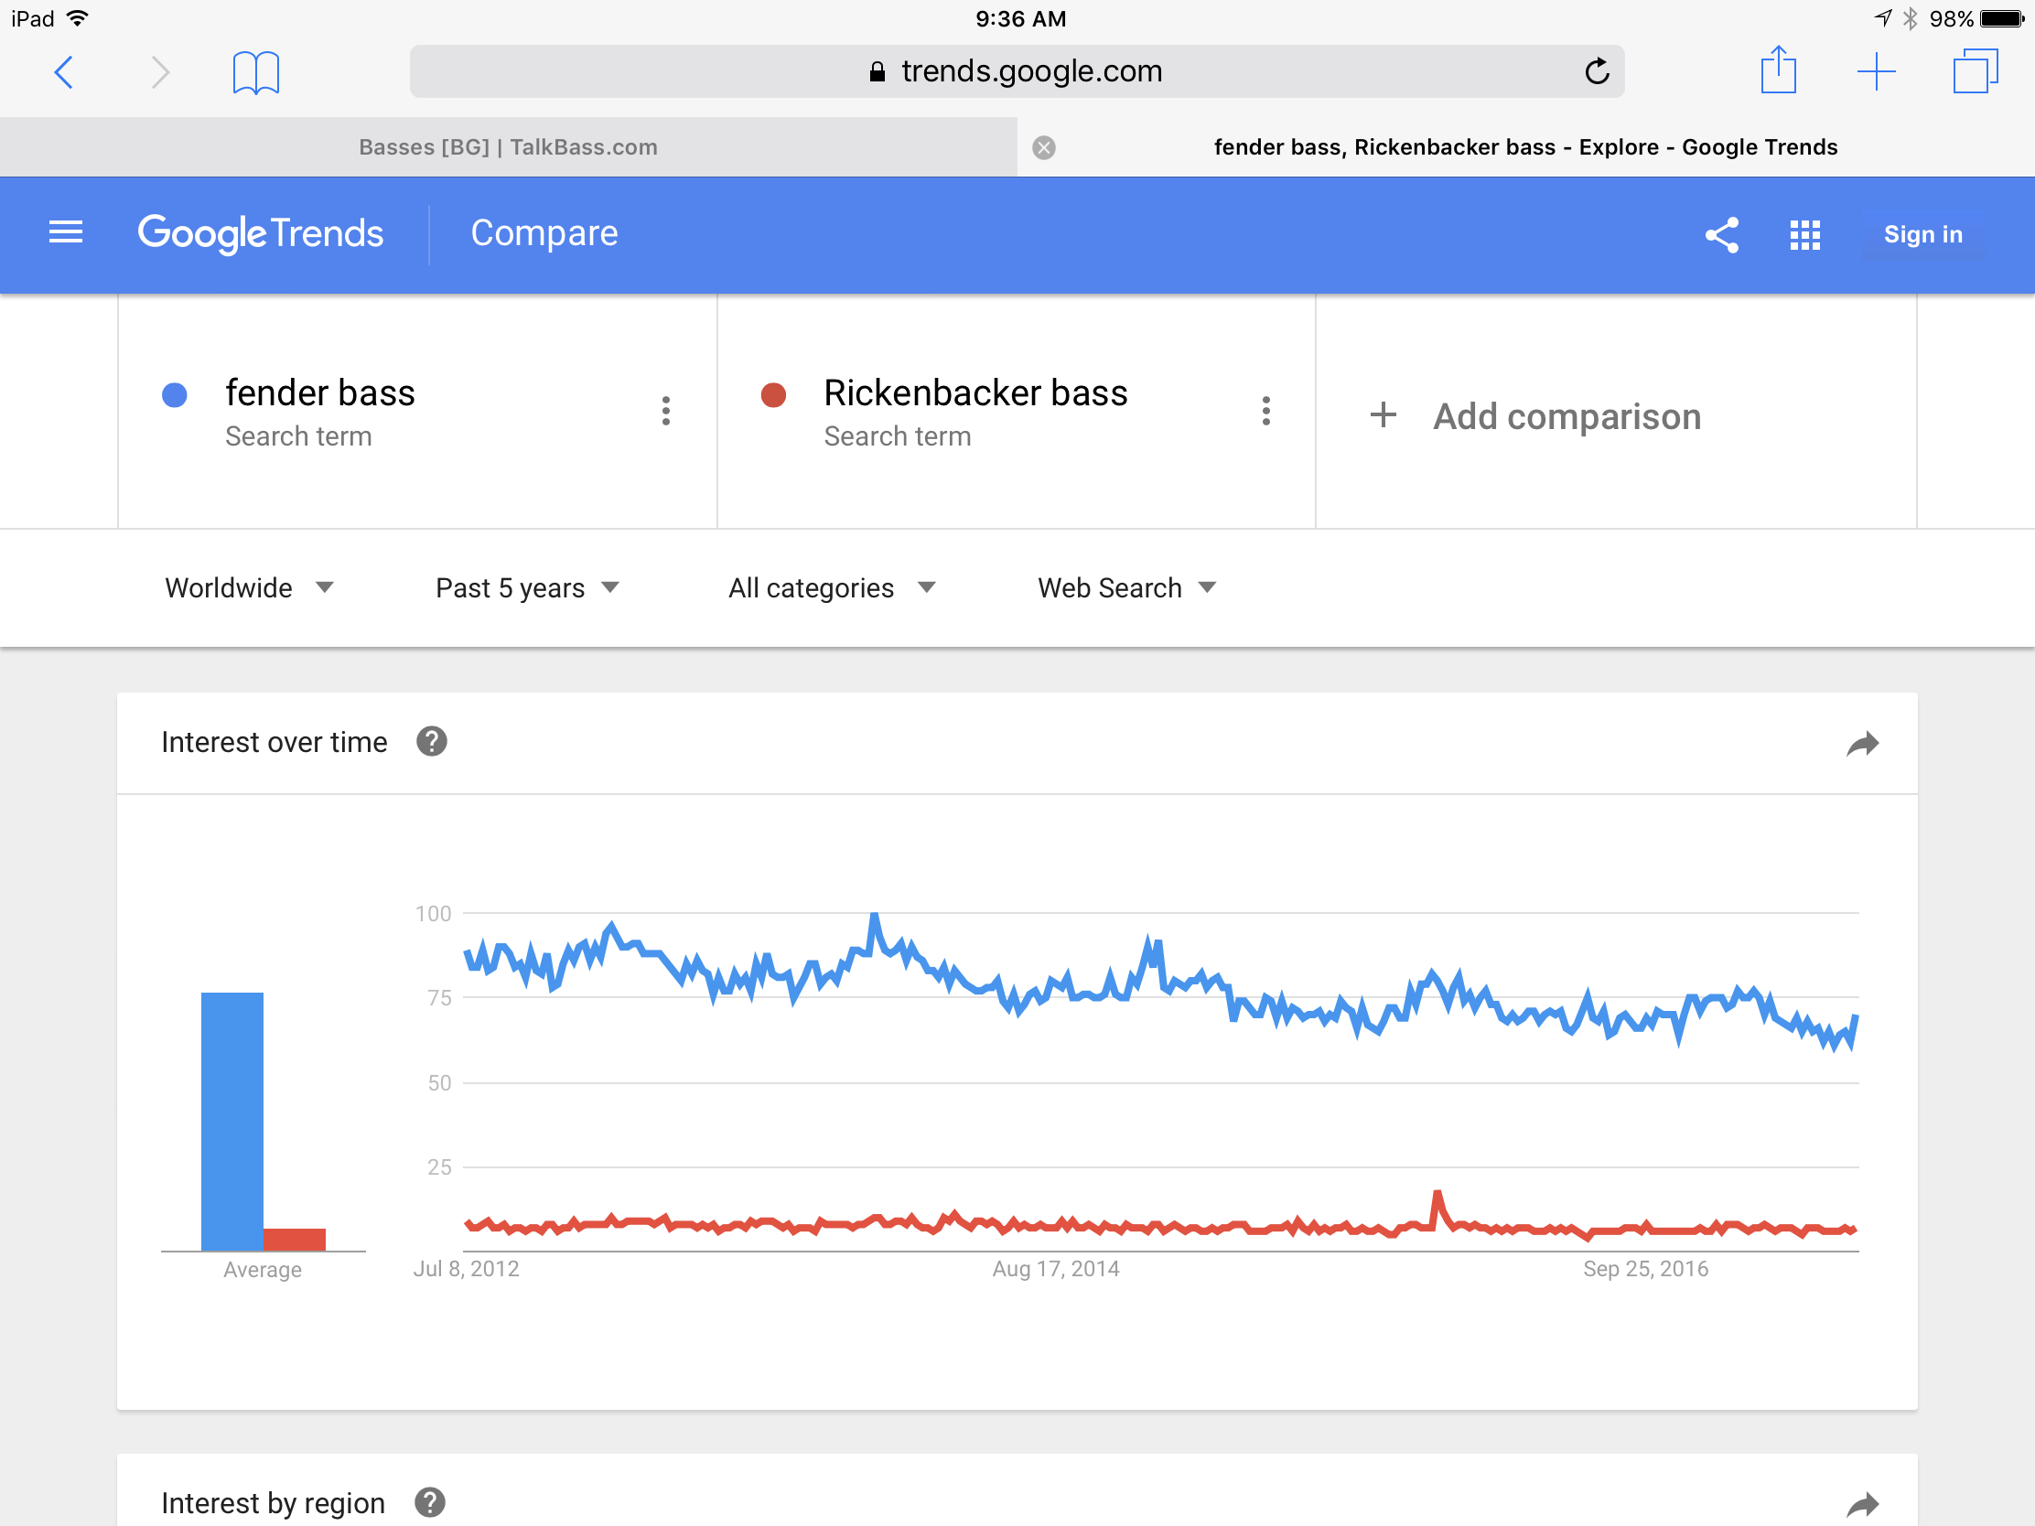Tap the 9:36 AM status bar clock

[1021, 18]
